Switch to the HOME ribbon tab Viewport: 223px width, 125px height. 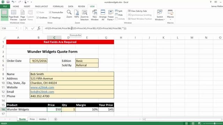click(16, 6)
